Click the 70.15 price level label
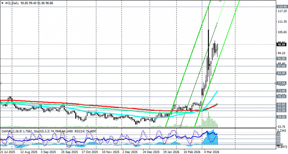The width and height of the screenshot is (288, 154). pyautogui.click(x=282, y=96)
